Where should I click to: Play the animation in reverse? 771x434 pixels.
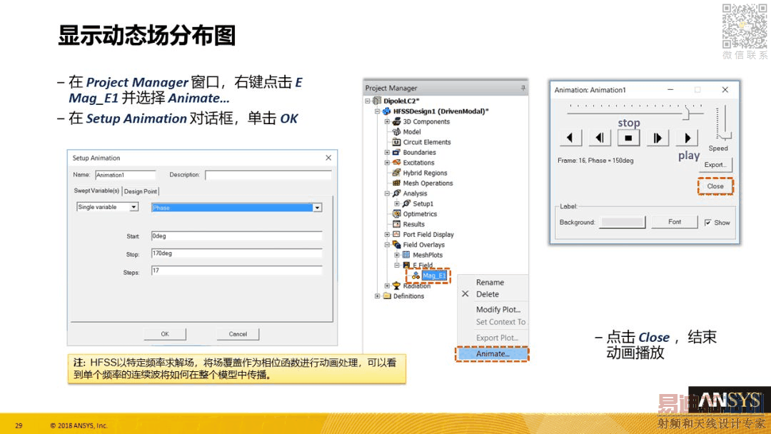pos(570,138)
